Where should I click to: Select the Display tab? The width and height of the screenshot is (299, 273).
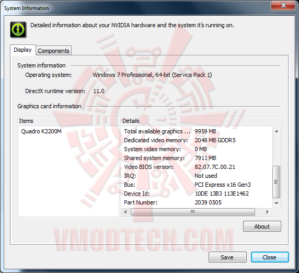(x=22, y=50)
